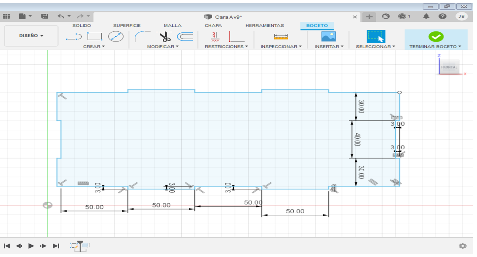
Task: Select the Circle sketch tool
Action: point(116,36)
